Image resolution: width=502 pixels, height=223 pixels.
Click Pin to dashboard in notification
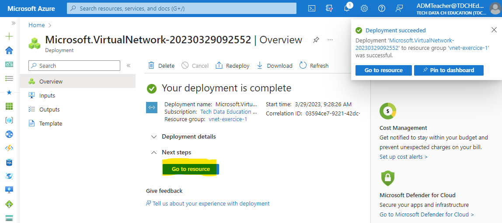449,70
